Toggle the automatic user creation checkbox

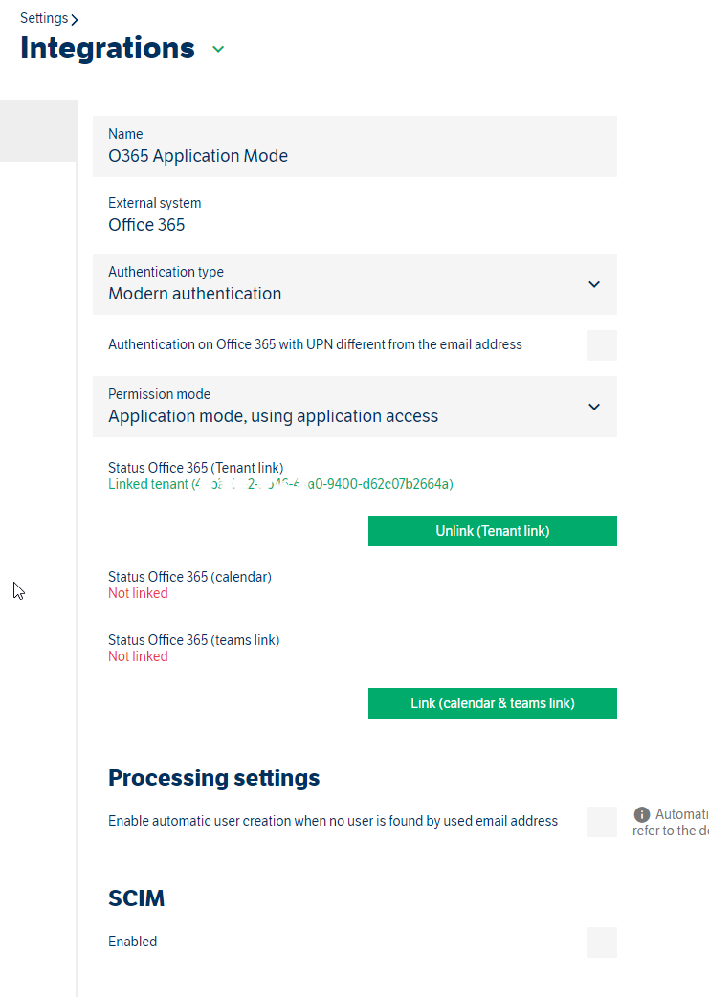click(601, 822)
